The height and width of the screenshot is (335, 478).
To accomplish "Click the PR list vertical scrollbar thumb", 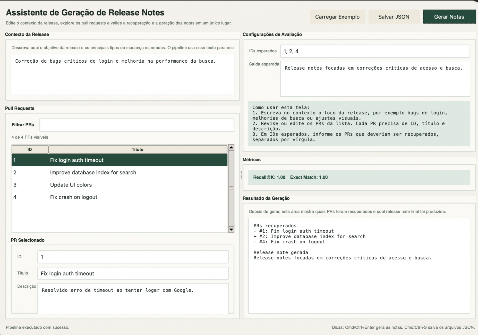I will click(231, 188).
